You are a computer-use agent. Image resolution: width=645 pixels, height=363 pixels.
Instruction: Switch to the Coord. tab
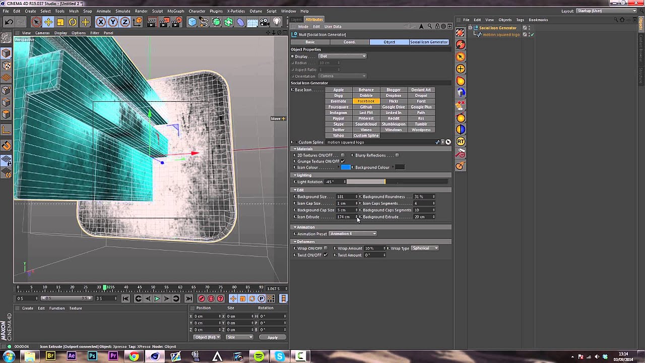click(x=349, y=42)
